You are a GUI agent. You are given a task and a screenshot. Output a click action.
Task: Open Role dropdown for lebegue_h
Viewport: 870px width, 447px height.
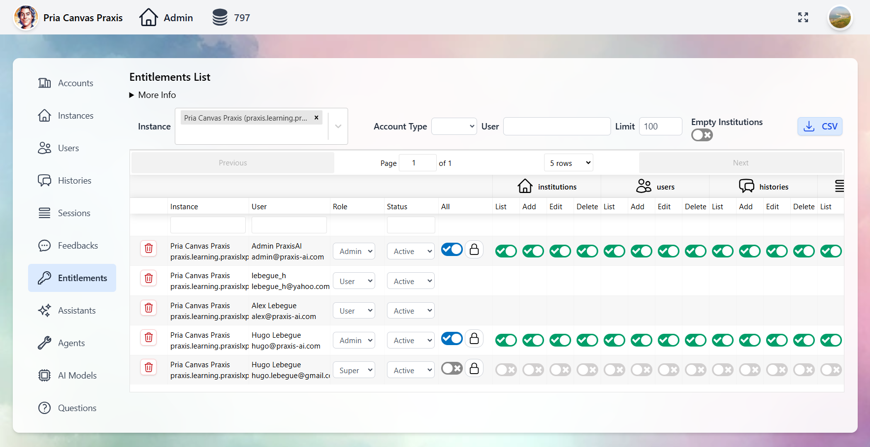(354, 281)
